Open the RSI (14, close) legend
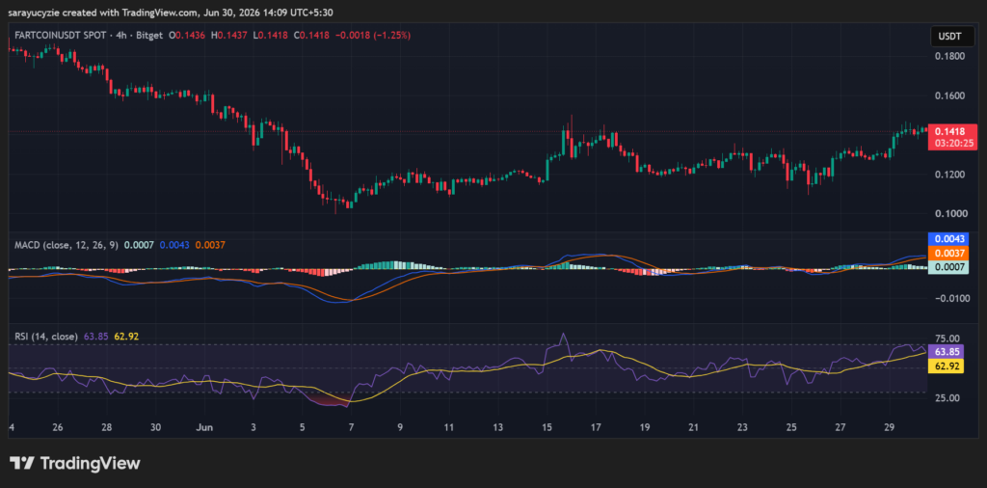 pos(46,337)
